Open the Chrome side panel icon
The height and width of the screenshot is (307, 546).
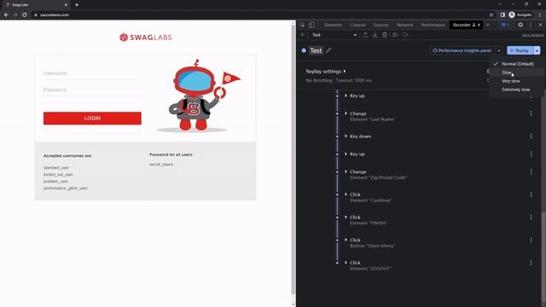click(x=502, y=15)
